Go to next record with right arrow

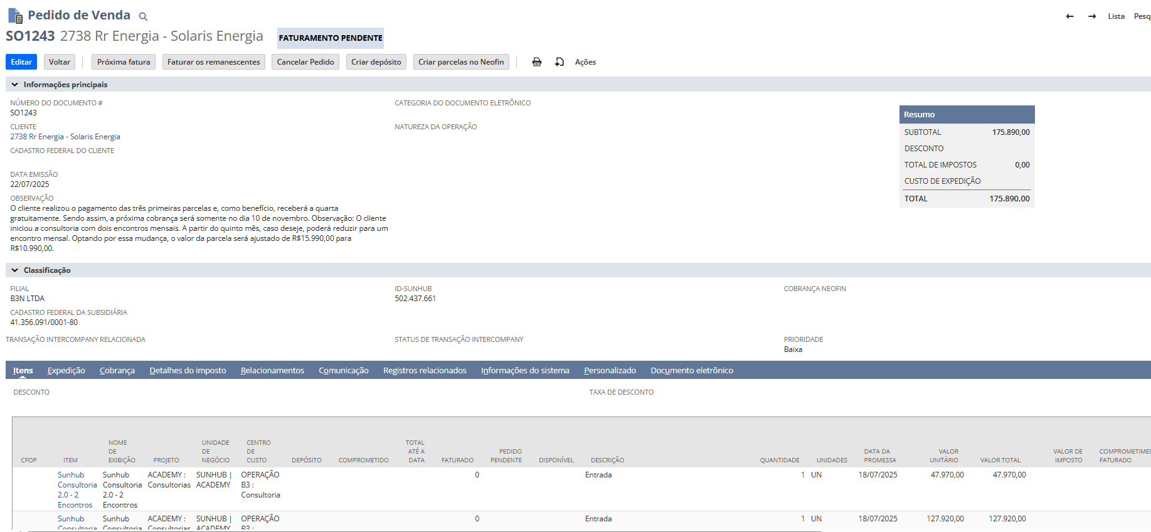tap(1092, 16)
